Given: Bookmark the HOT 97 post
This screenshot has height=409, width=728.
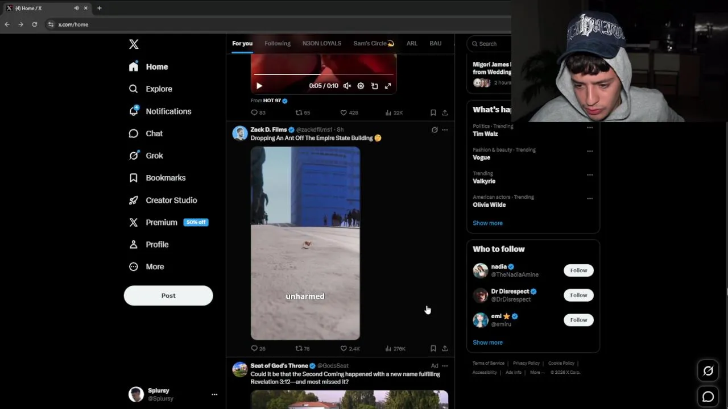Looking at the screenshot, I should 433,112.
